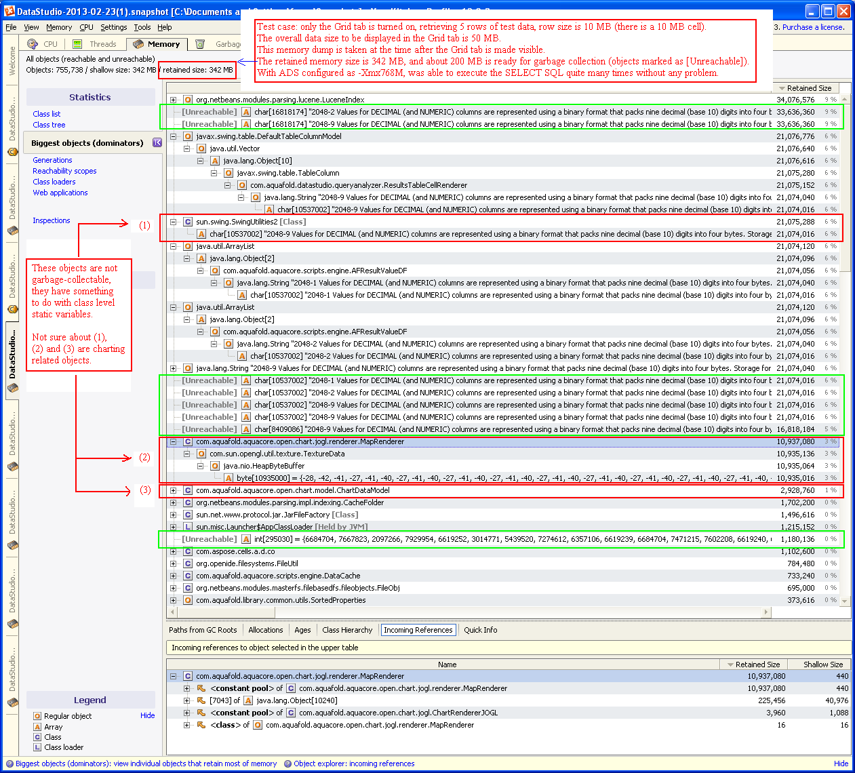Open the Class Hierarchy tab
Viewport: 855px width, 773px height.
(347, 630)
